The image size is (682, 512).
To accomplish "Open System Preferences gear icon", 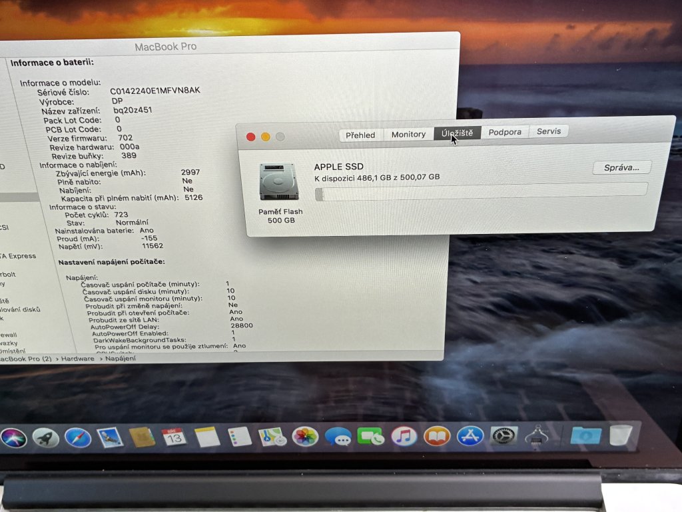I will pyautogui.click(x=504, y=436).
